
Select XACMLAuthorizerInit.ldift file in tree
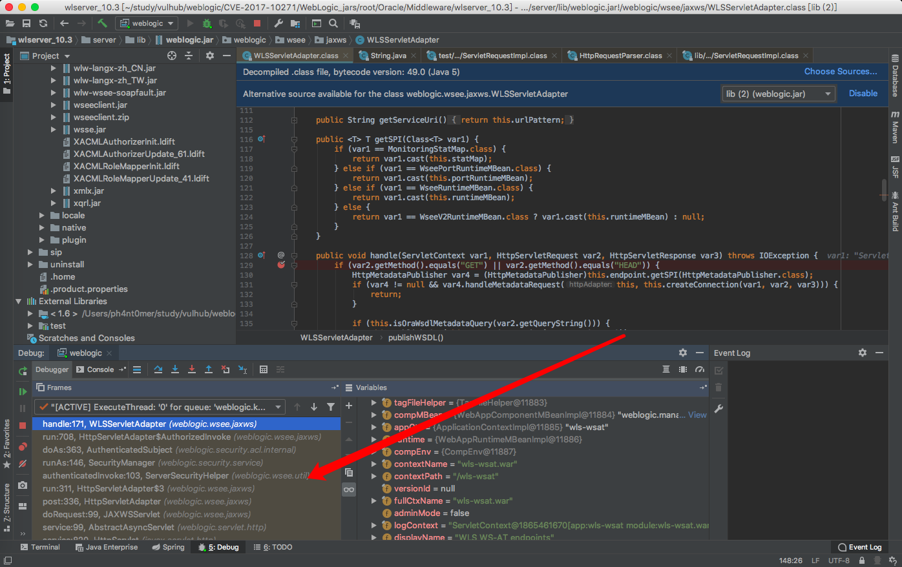click(x=124, y=141)
